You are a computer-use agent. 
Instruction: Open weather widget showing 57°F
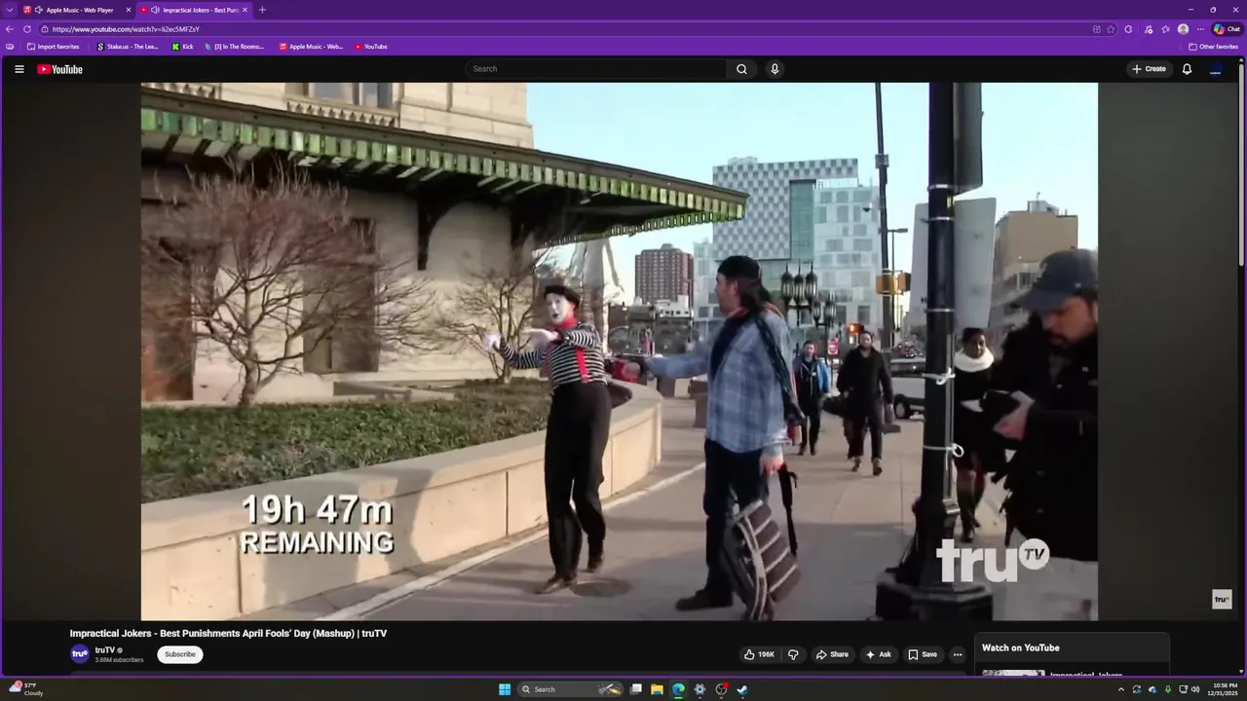(x=24, y=689)
